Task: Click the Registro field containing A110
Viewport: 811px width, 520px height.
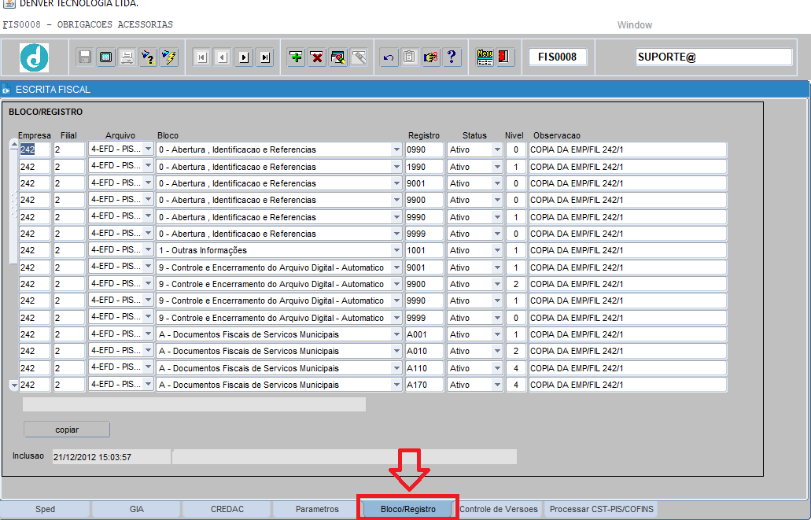Action: tap(424, 368)
